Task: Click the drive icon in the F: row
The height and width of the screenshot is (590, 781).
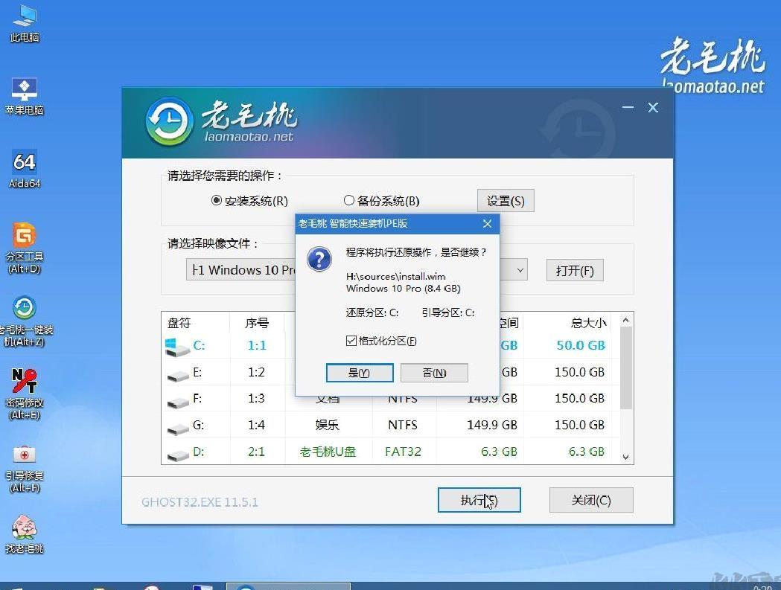Action: (x=178, y=403)
